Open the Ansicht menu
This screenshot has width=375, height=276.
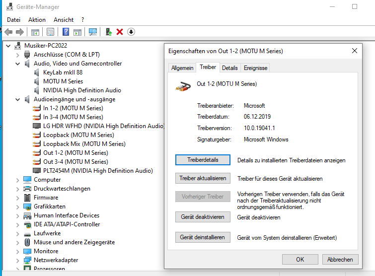click(64, 20)
